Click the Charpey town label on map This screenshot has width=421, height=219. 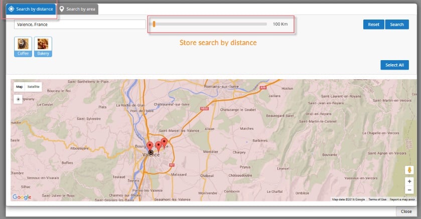tap(239, 152)
